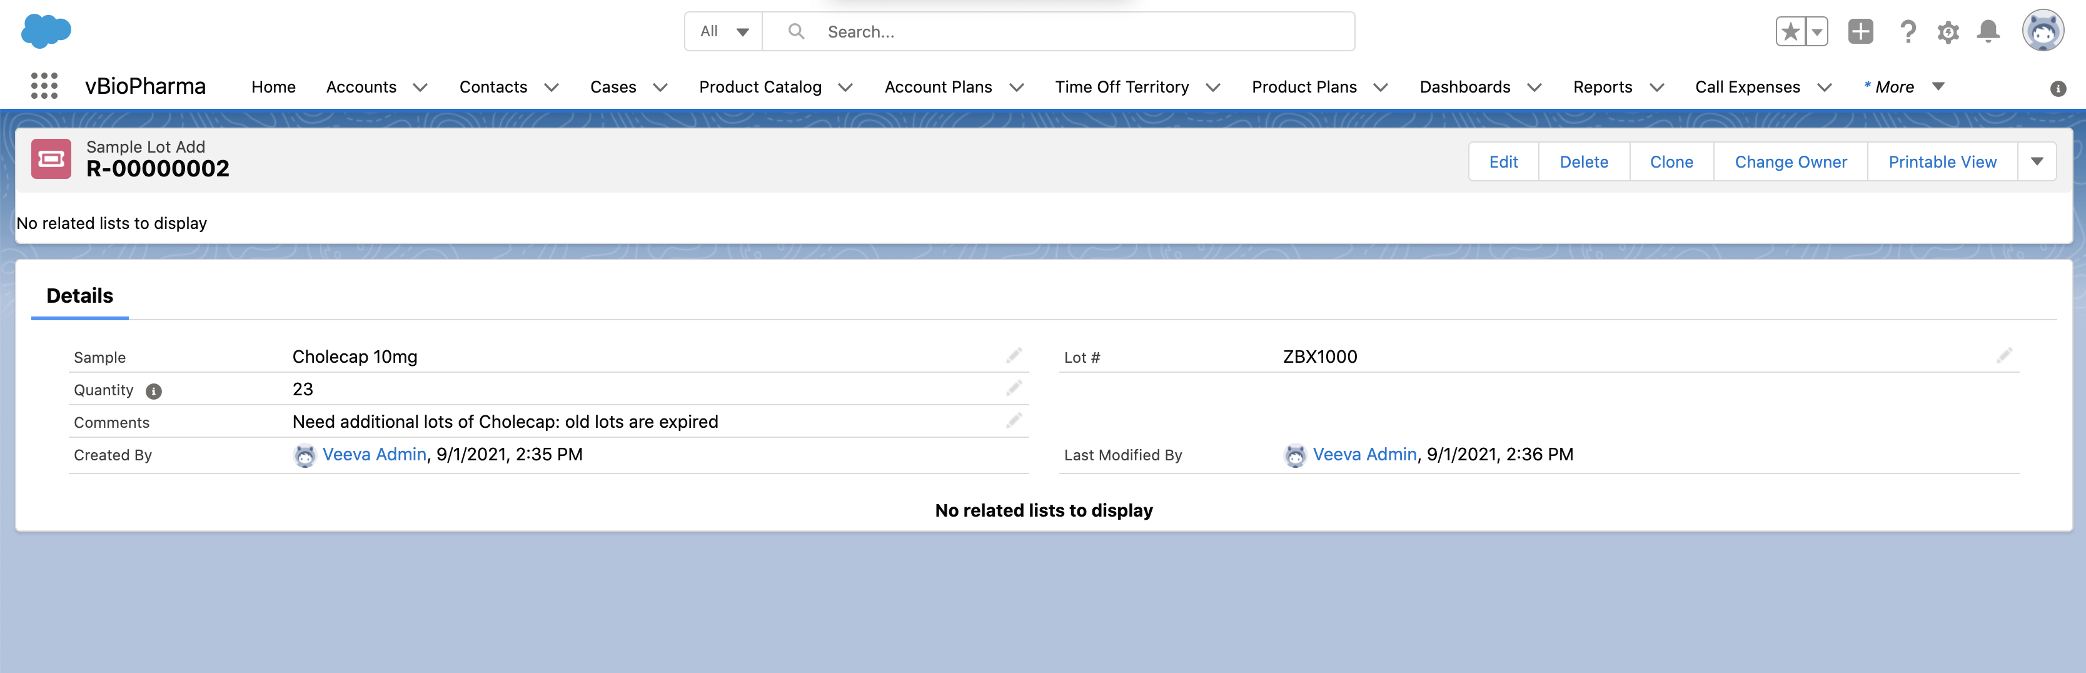The width and height of the screenshot is (2086, 673).
Task: Click the Salesforce cloud logo
Action: [46, 31]
